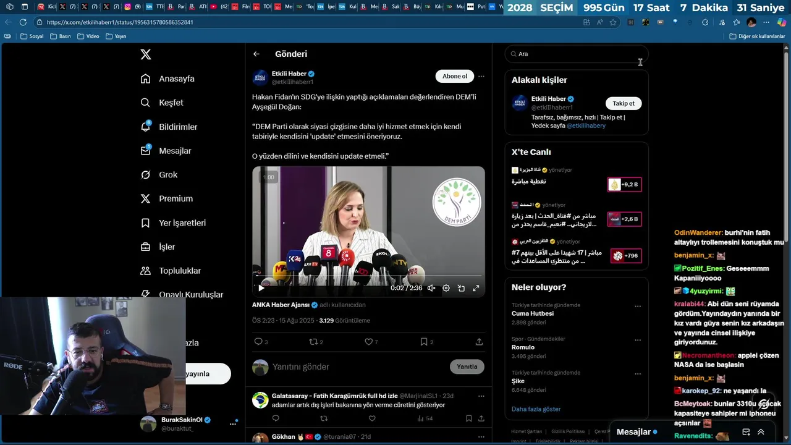Open Anasayfa home from sidebar
The image size is (791, 445).
167,78
